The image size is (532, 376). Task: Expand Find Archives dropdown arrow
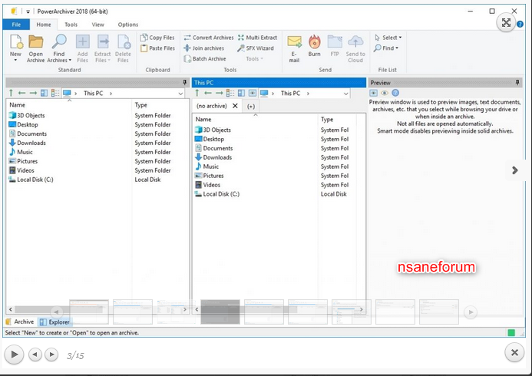click(70, 61)
